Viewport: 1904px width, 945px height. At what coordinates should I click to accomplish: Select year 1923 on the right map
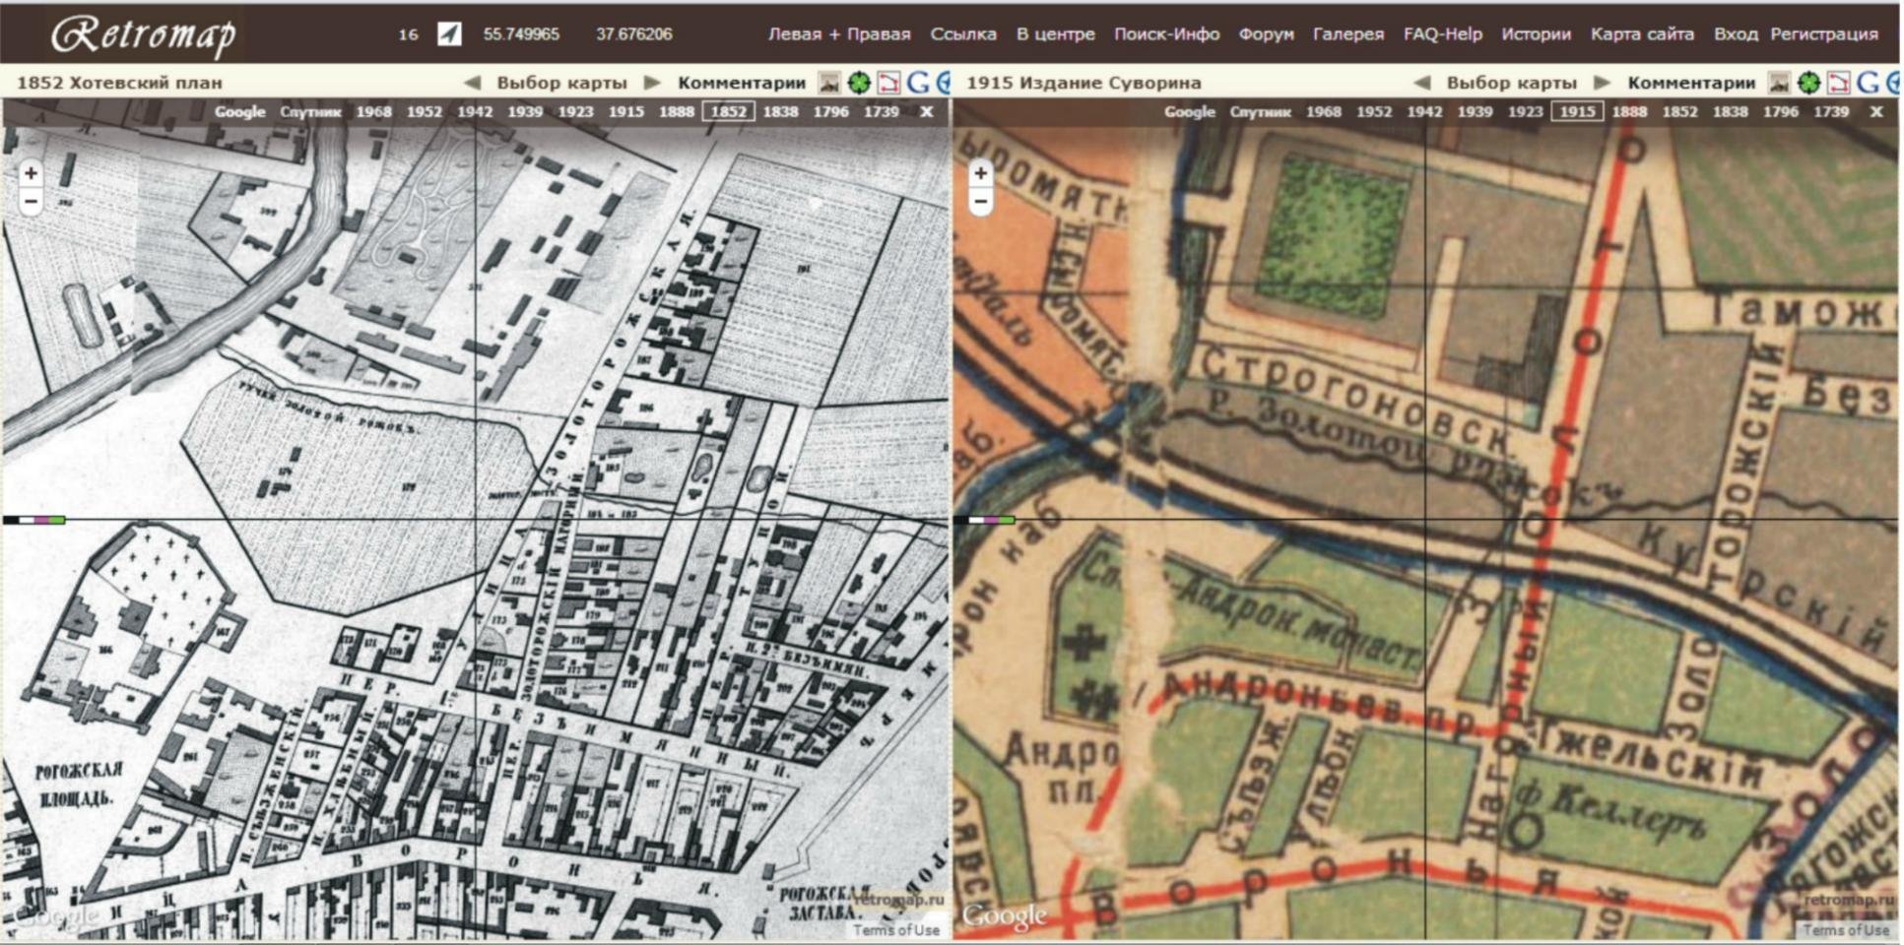(x=1526, y=111)
